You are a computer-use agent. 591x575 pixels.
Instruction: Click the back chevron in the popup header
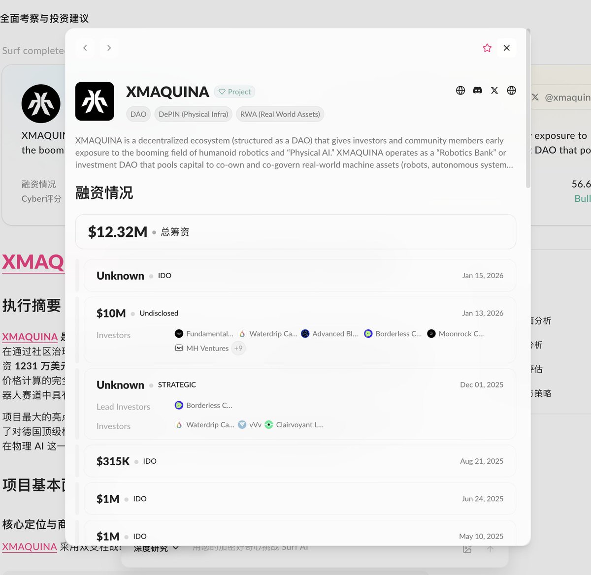85,48
